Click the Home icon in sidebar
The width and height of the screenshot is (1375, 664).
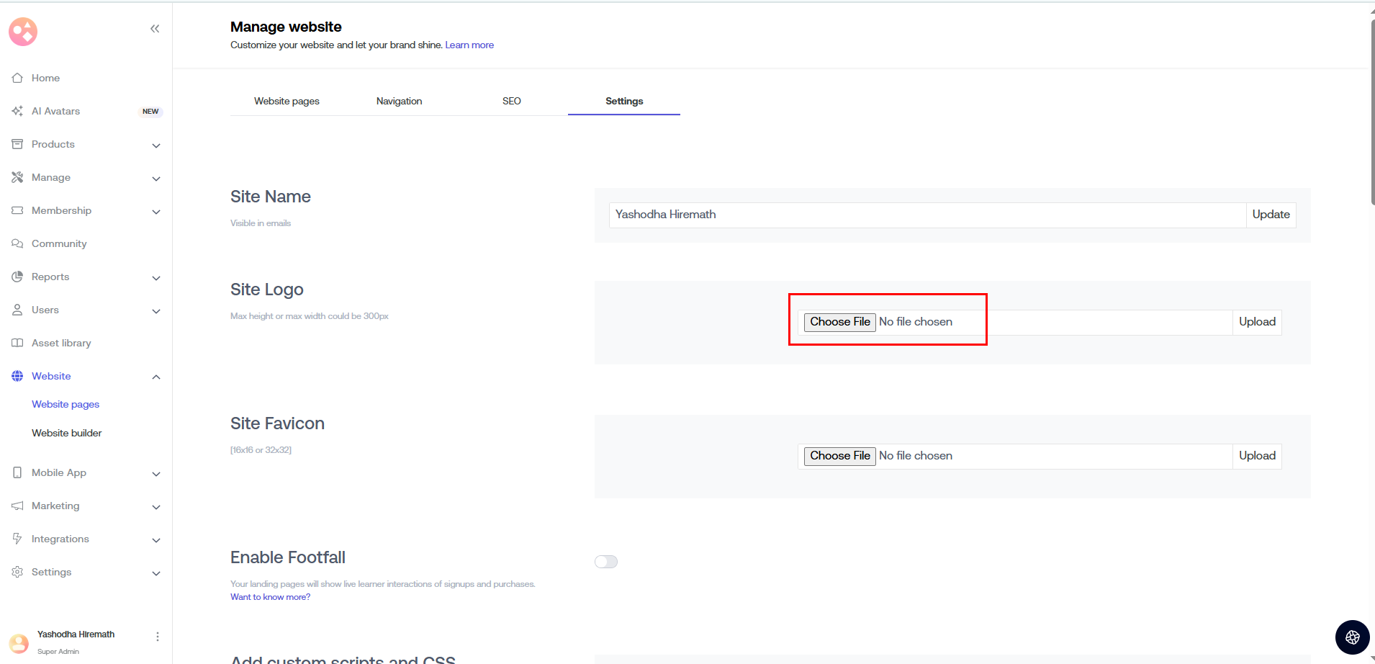17,78
